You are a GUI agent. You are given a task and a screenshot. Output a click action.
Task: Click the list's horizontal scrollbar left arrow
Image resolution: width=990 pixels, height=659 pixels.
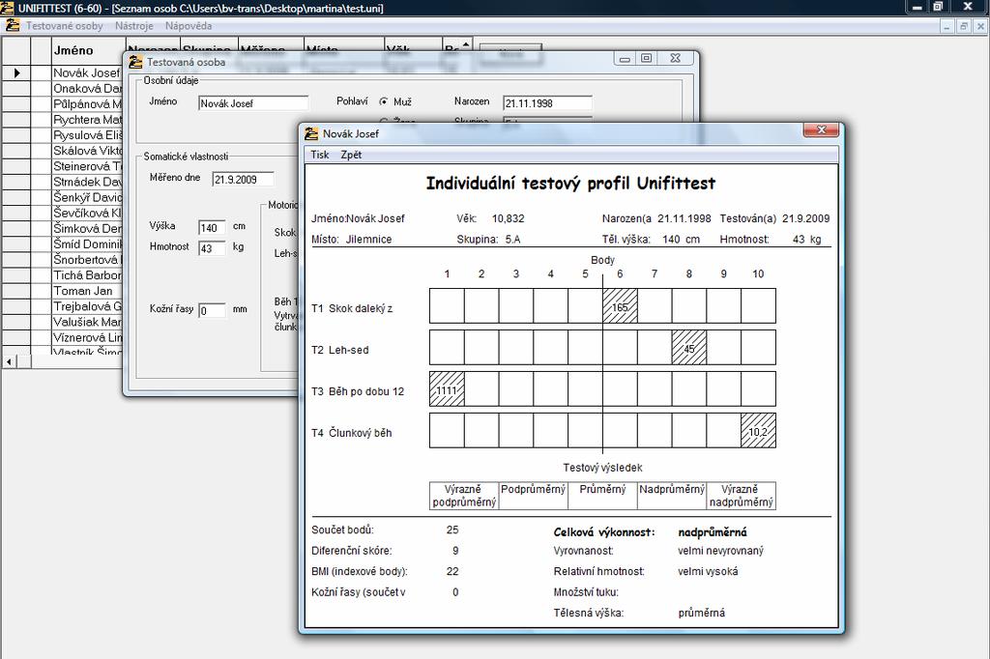9,361
